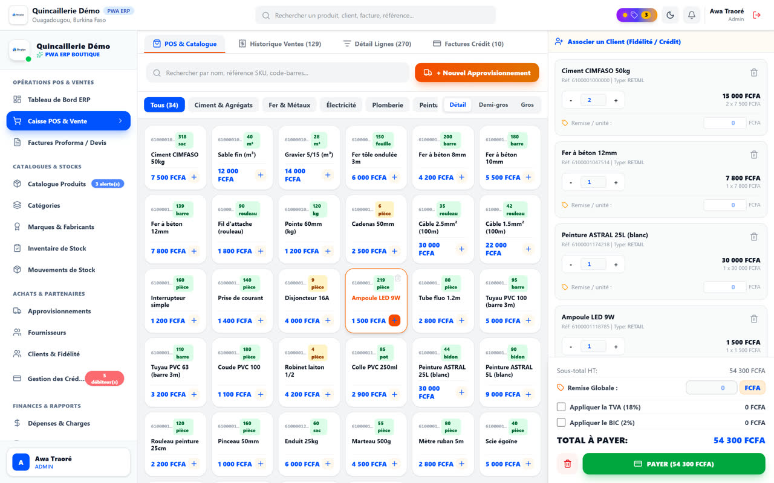The height and width of the screenshot is (483, 774).
Task: Focus the product name/SKU search field
Action: (278, 72)
